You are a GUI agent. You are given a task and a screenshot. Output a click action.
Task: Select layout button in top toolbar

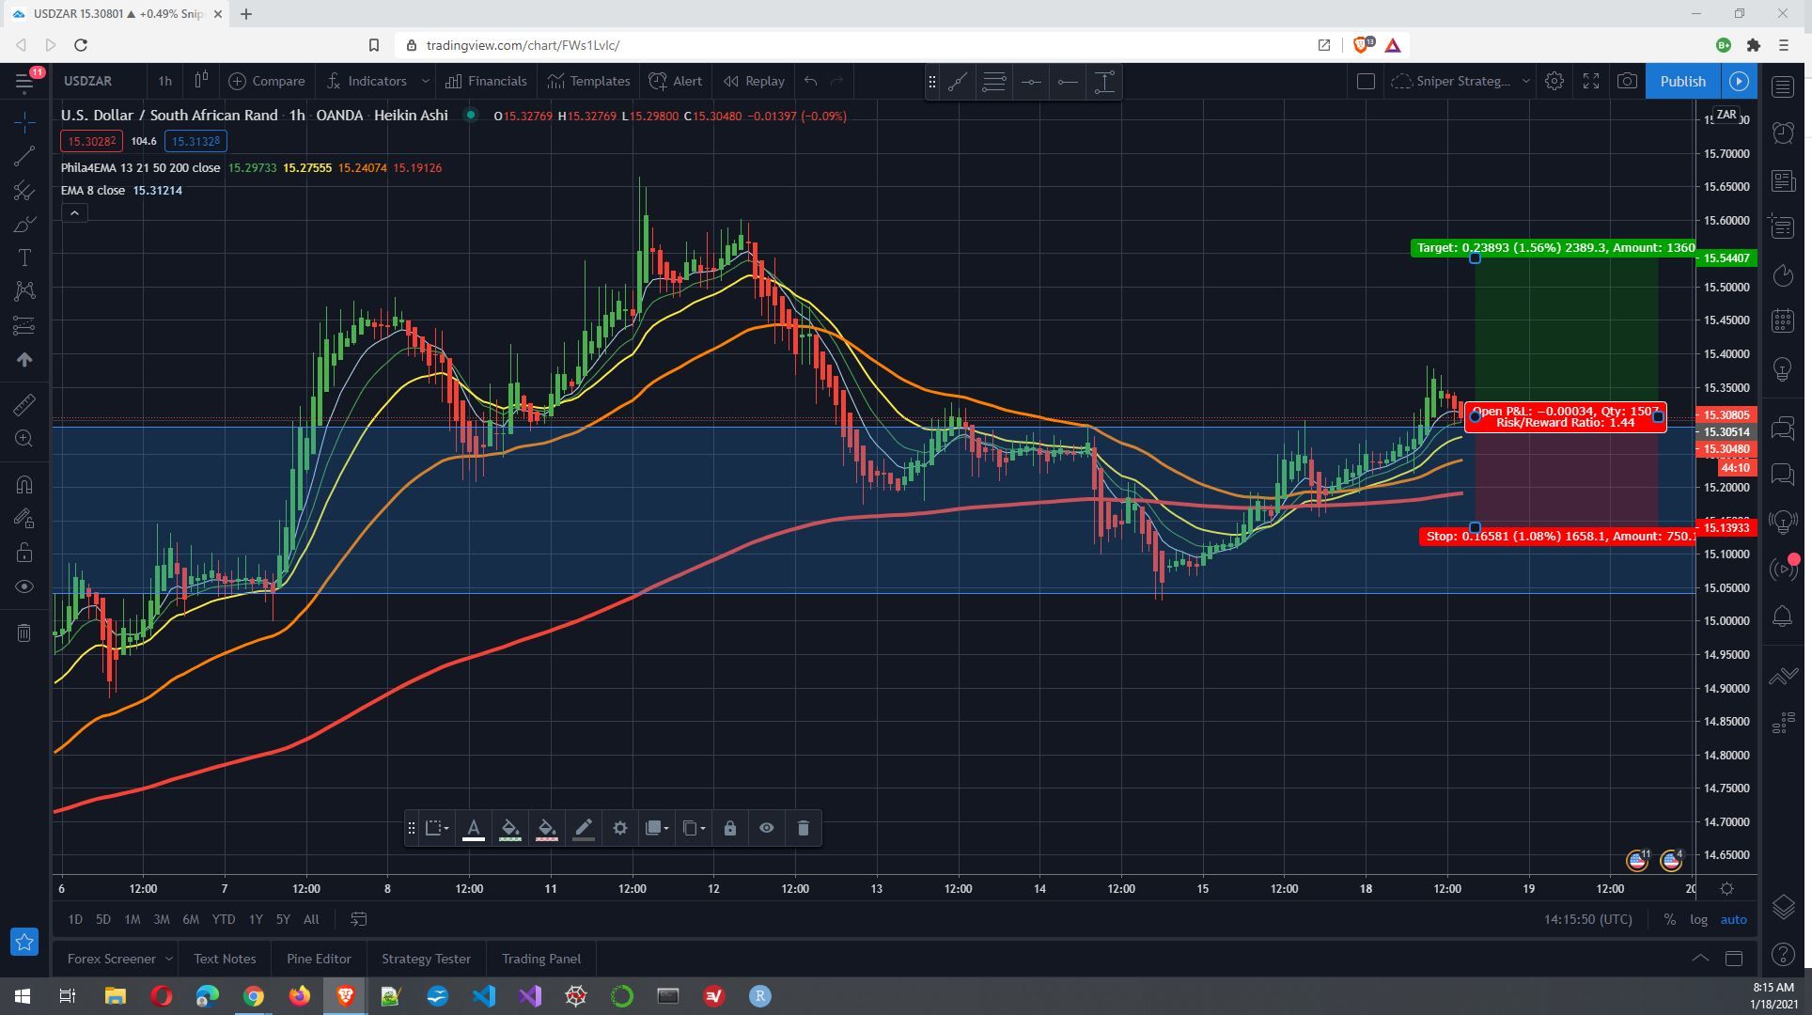tap(1366, 82)
